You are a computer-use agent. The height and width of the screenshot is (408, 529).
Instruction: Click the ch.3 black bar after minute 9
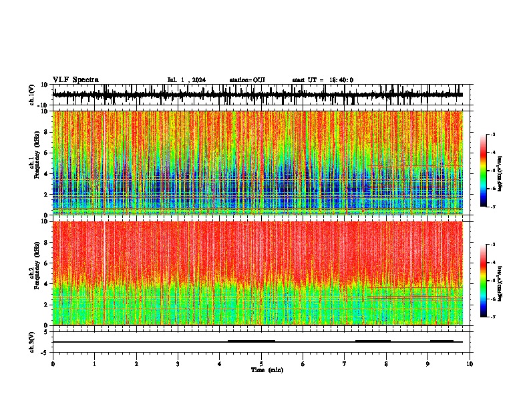coord(442,341)
